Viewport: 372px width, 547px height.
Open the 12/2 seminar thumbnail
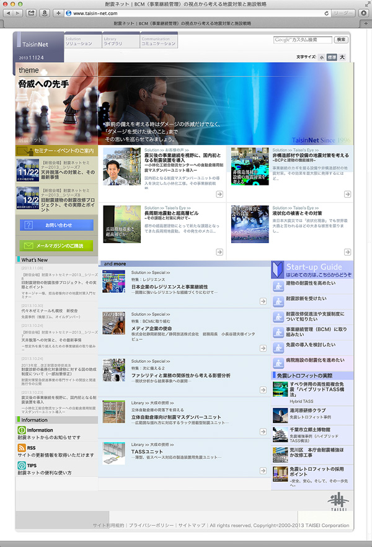click(28, 198)
